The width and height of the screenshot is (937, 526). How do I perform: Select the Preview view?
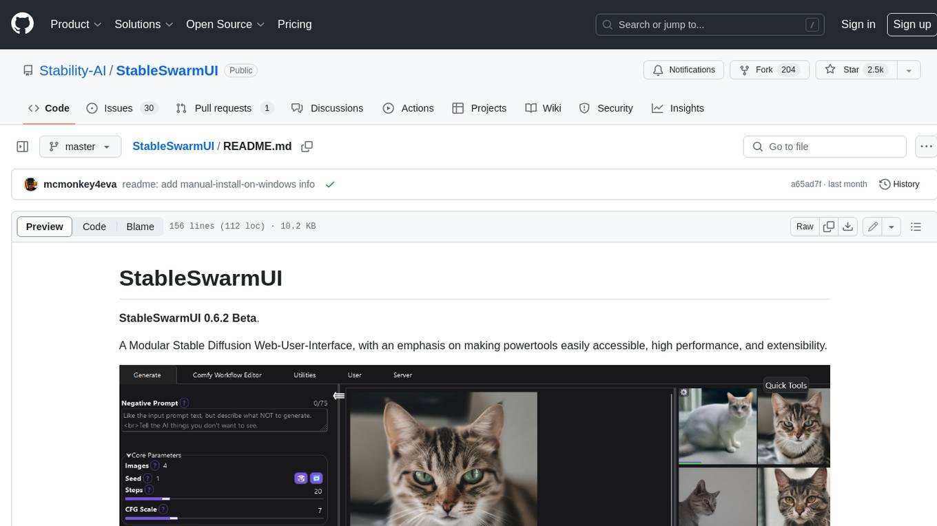[45, 227]
